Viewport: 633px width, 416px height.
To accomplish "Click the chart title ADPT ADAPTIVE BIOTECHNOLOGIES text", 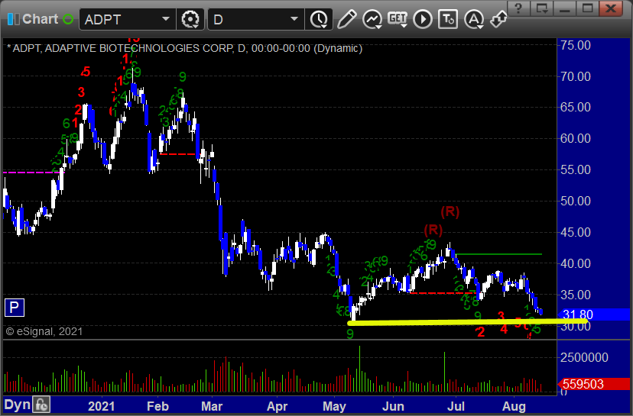I will point(185,48).
